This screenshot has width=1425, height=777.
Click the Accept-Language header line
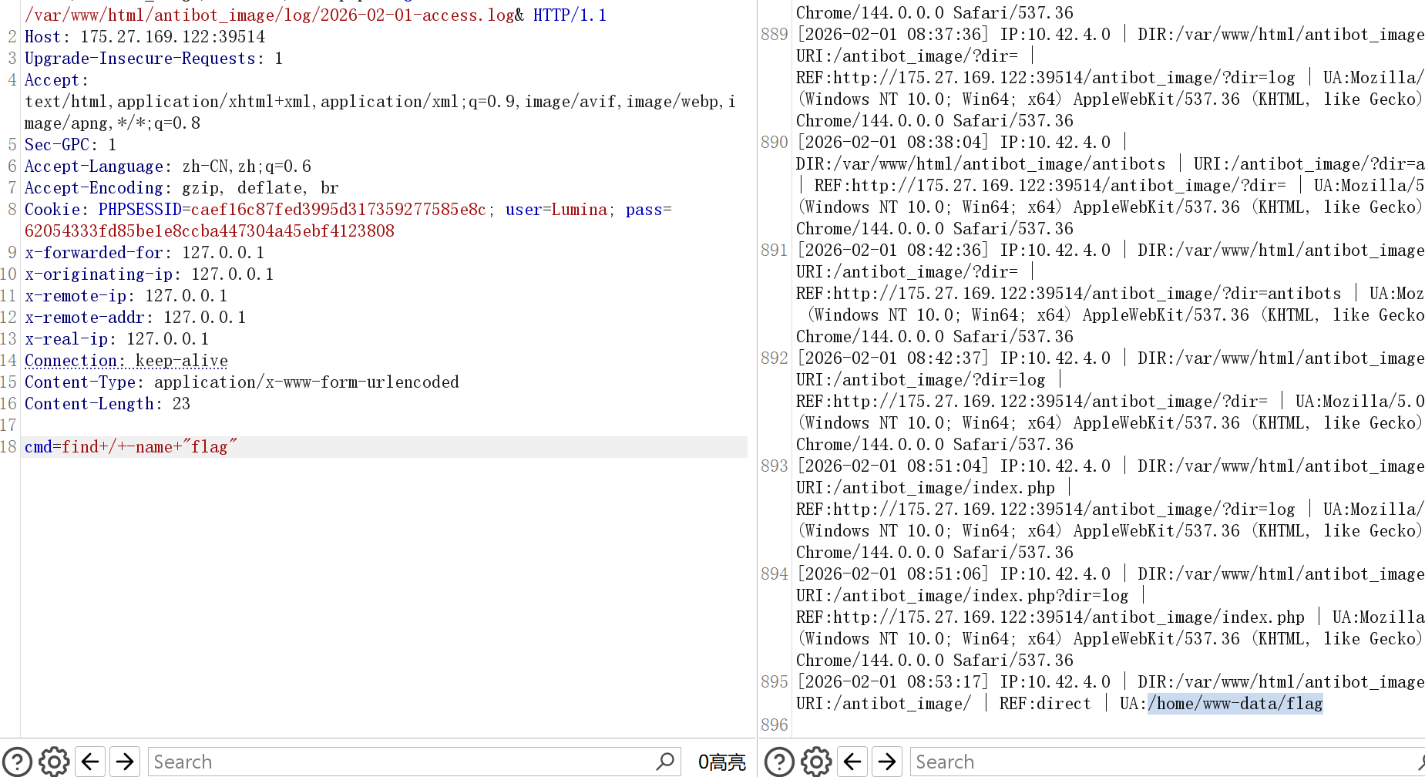(168, 166)
